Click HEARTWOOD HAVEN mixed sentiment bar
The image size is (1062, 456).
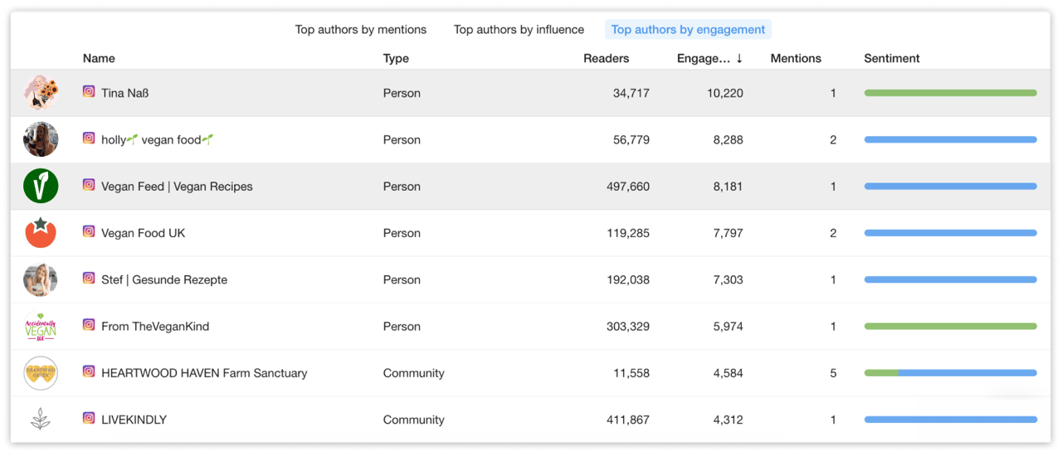pos(950,373)
